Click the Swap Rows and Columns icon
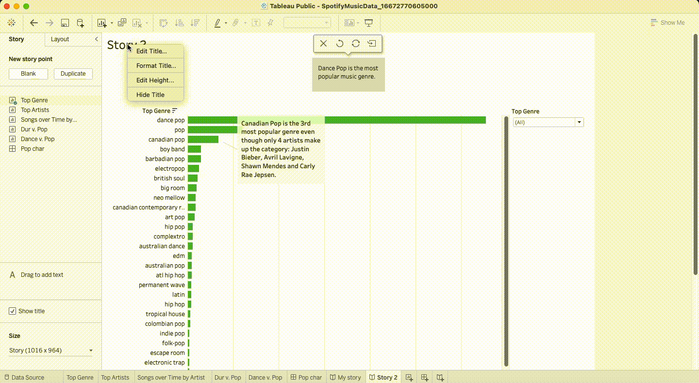Screen dimensions: 699x383 pos(163,23)
